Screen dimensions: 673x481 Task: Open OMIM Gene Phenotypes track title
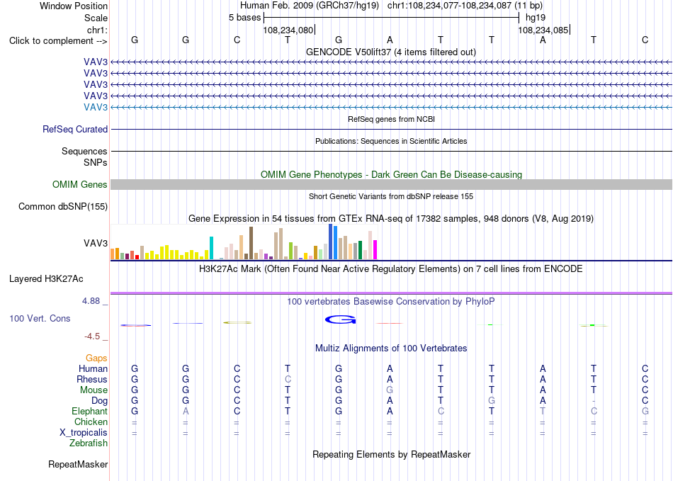(391, 175)
